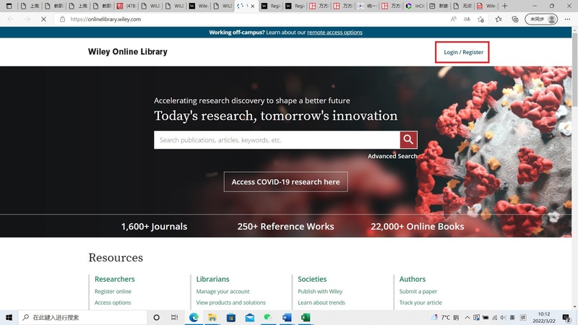Open the tab actions menu icon
Screen dimensions: 578x325
click(9, 6)
